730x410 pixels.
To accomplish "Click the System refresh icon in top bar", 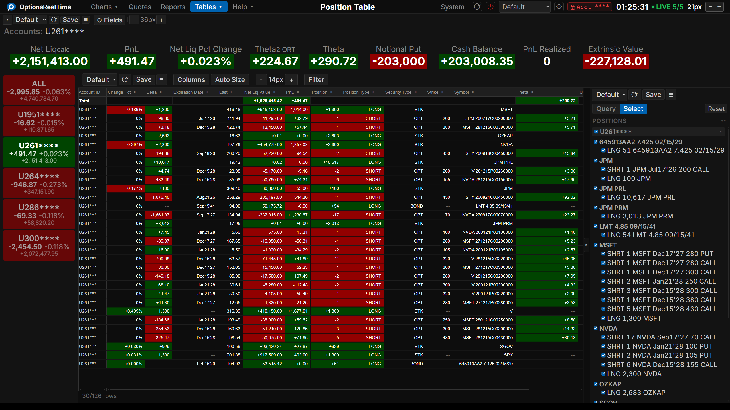I will tap(477, 7).
